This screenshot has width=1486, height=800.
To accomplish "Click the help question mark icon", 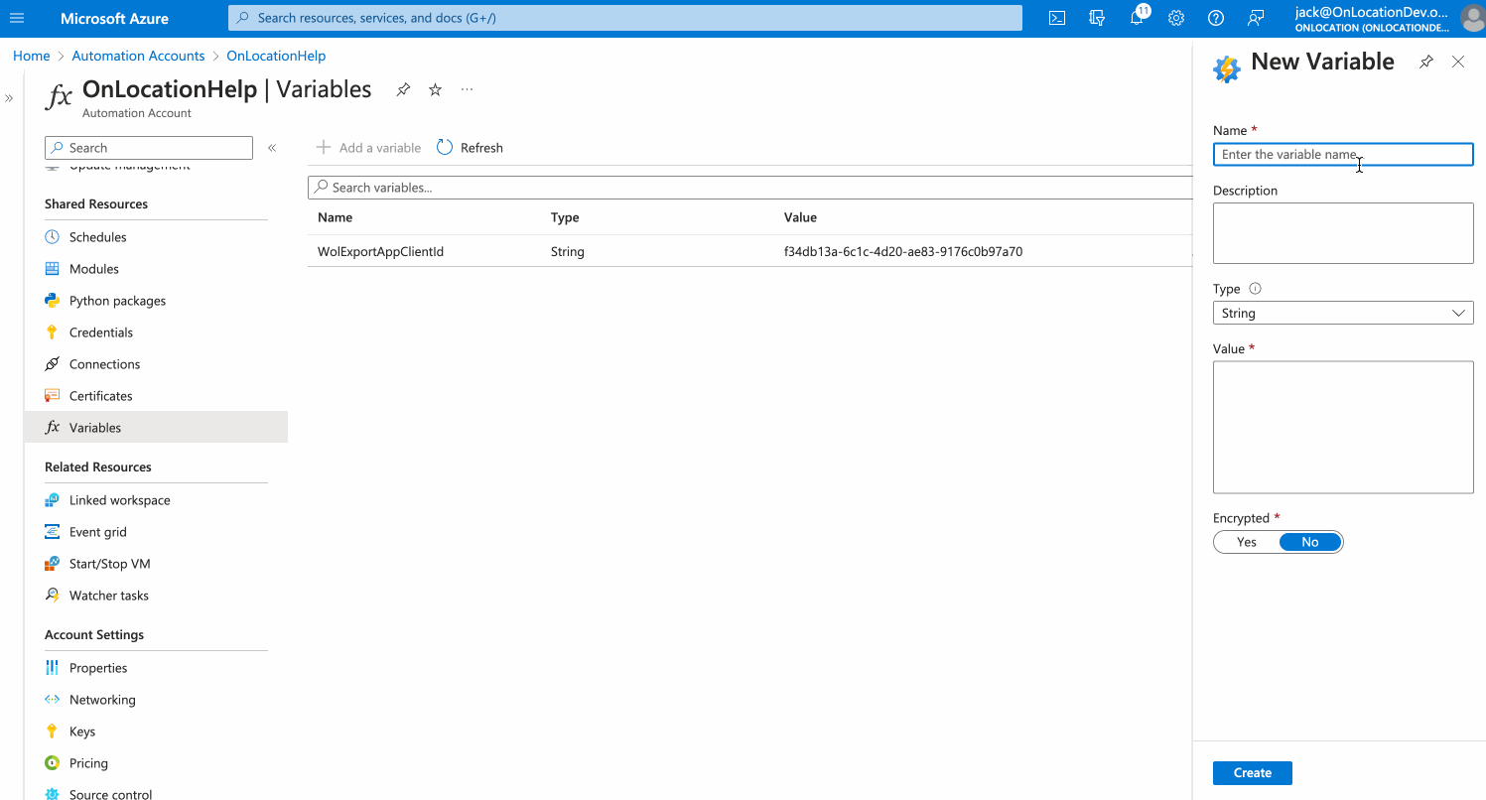I will 1216,18.
